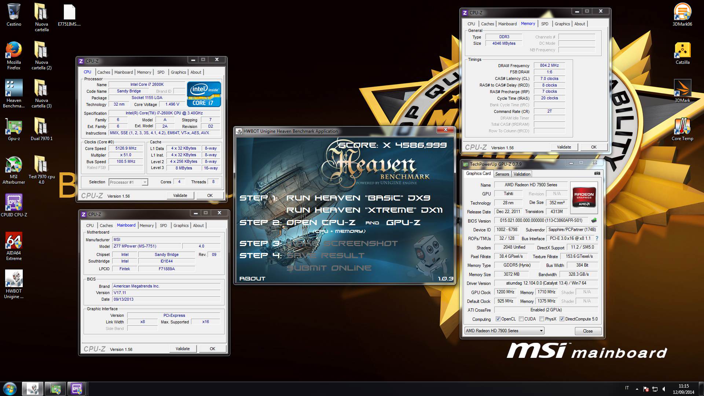This screenshot has width=704, height=396.
Task: Click About in HWBOT Heaven window
Action: click(x=252, y=279)
